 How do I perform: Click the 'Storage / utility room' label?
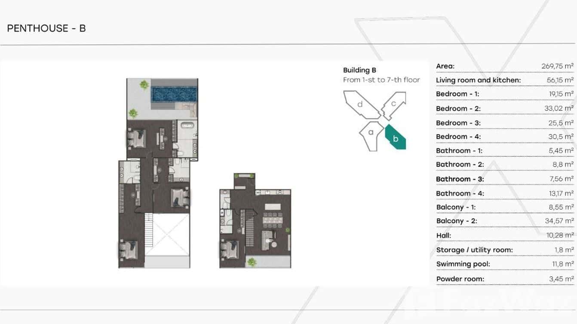click(x=474, y=250)
